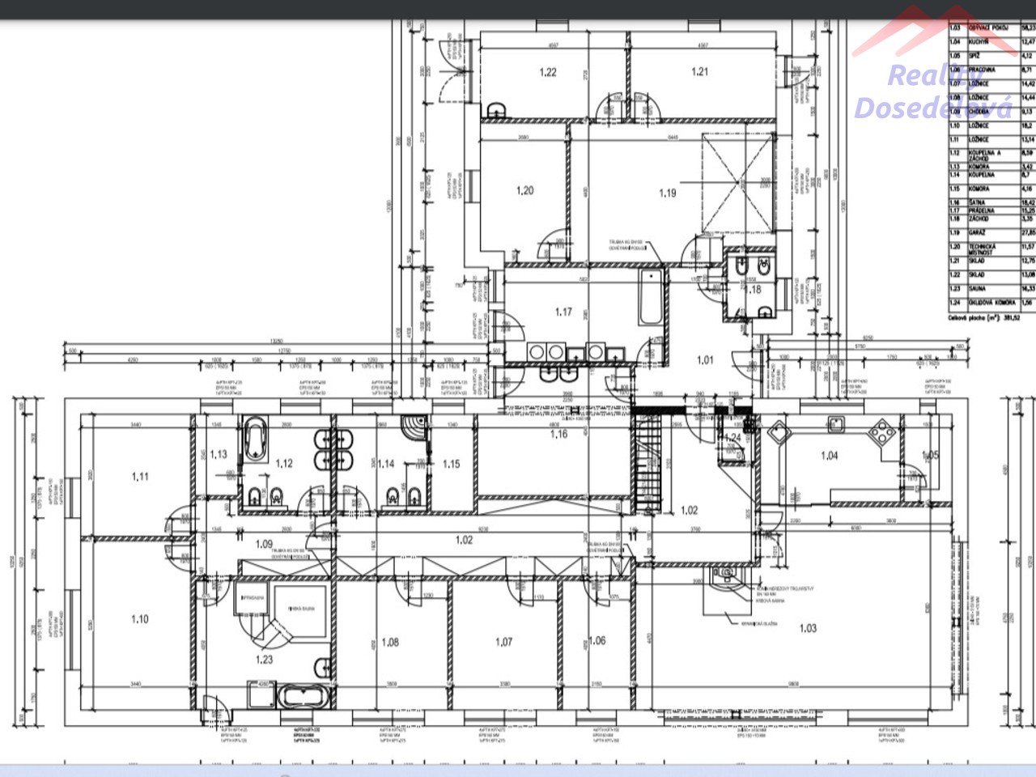Click the bathtub at bottom of room 1.23
The image size is (1036, 777).
[x=301, y=696]
